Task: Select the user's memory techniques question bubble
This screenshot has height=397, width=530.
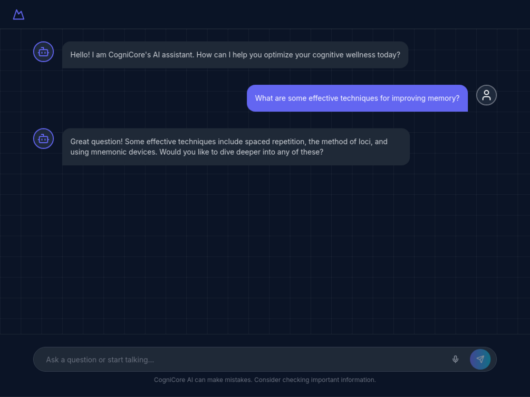Action: (357, 98)
